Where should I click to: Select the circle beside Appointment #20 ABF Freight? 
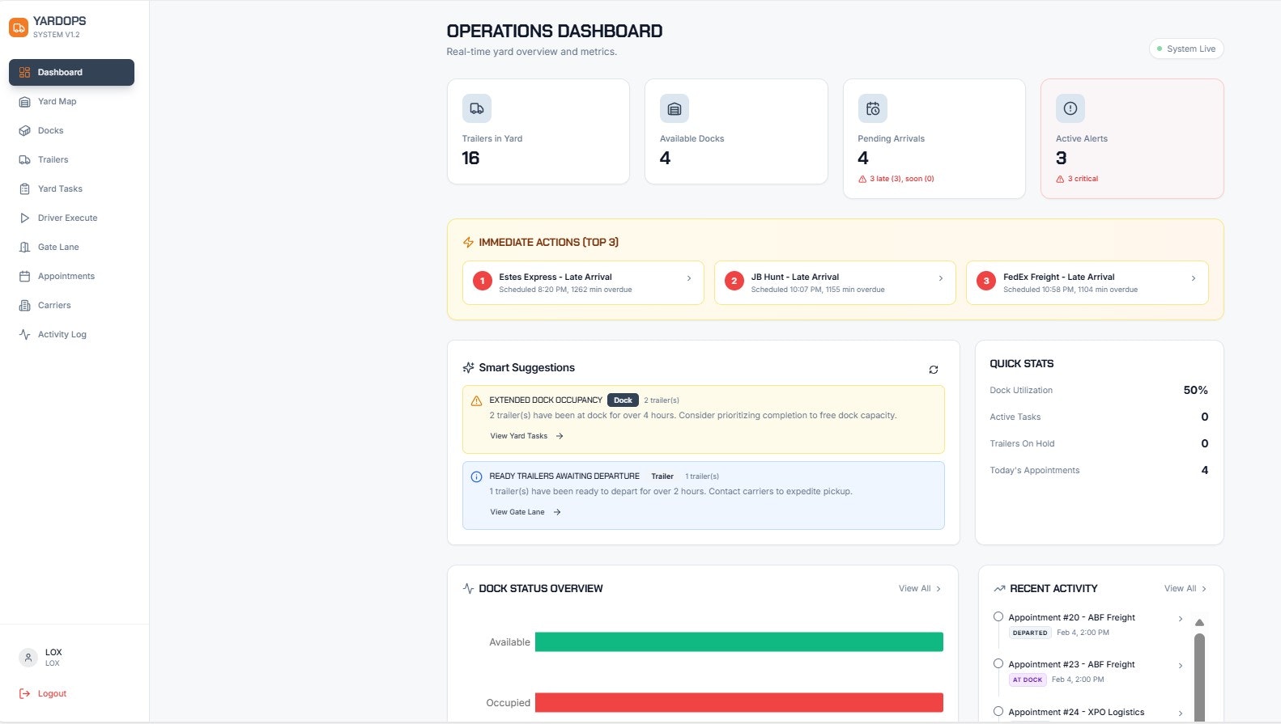click(x=998, y=616)
